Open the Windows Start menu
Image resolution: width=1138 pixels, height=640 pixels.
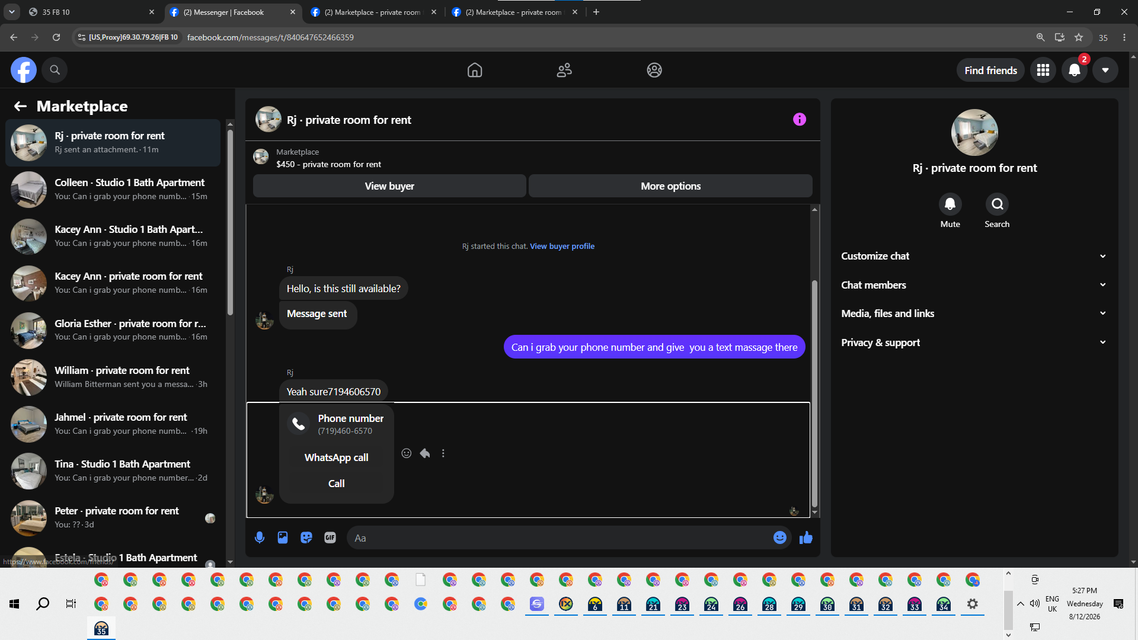pos(14,604)
